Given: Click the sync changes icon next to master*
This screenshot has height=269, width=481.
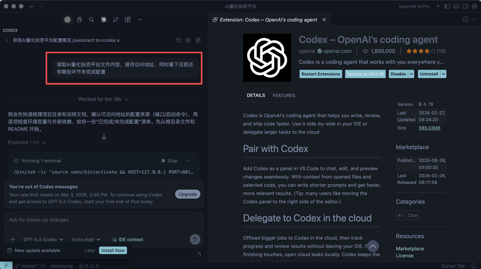Looking at the screenshot, I should (43, 266).
